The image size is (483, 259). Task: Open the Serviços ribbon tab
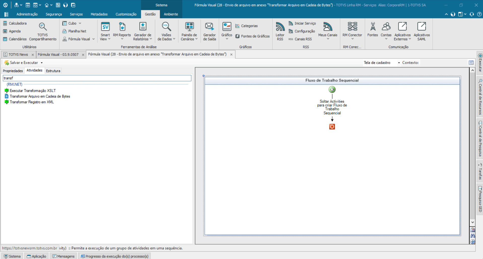pos(76,14)
